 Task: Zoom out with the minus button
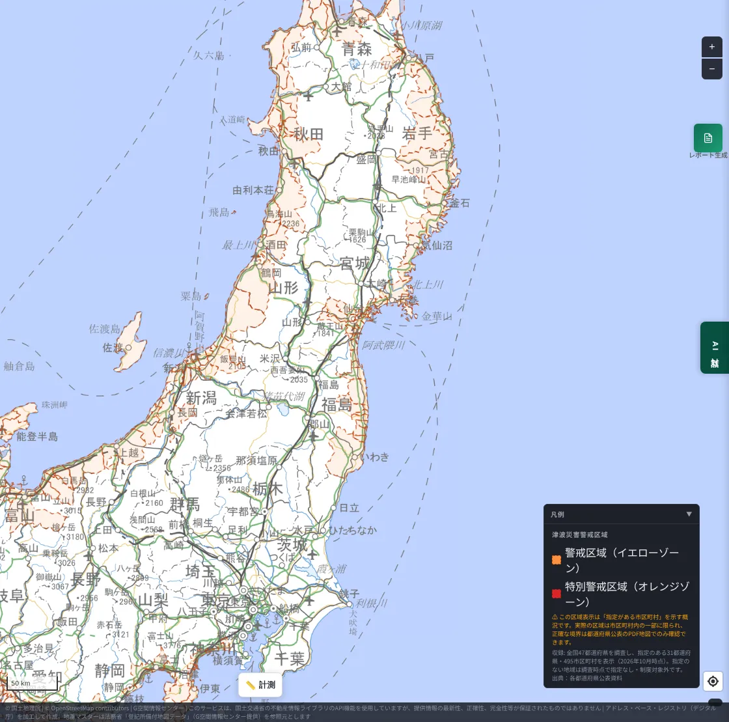[711, 69]
